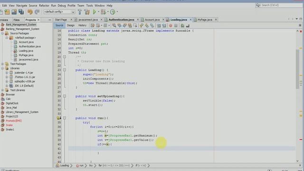Image resolution: width=304 pixels, height=171 pixels.
Task: Click the toggle rectangular selection icon
Action: [135, 26]
